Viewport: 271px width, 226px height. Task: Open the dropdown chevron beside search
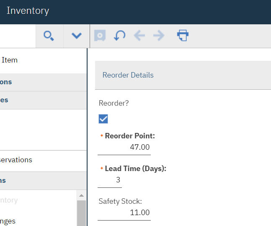76,36
